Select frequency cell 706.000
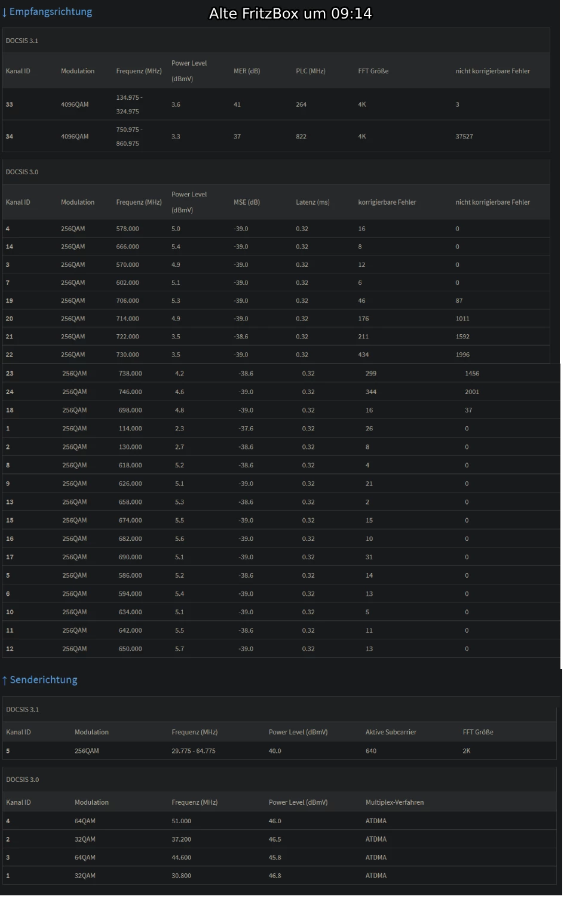 click(x=127, y=301)
